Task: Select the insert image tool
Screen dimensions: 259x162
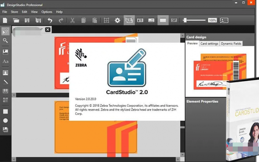Action: click(5, 52)
